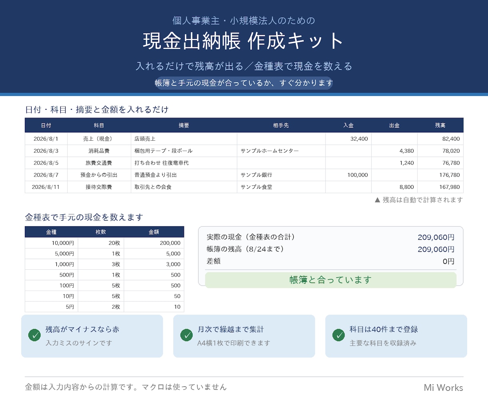Click the date cell 2026/8/5
The height and width of the screenshot is (404, 488).
tap(46, 163)
